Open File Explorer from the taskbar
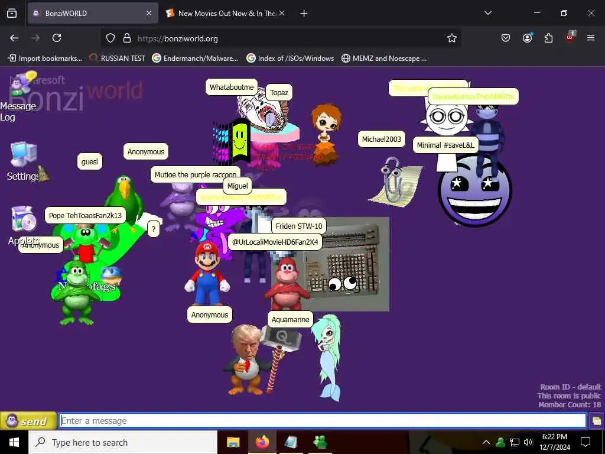The height and width of the screenshot is (454, 605). click(233, 442)
